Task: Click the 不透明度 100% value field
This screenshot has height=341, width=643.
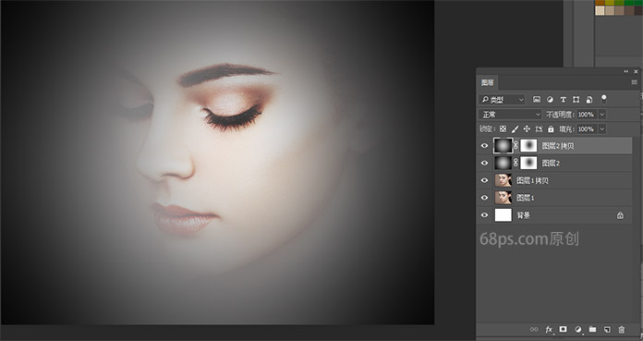Action: tap(587, 115)
